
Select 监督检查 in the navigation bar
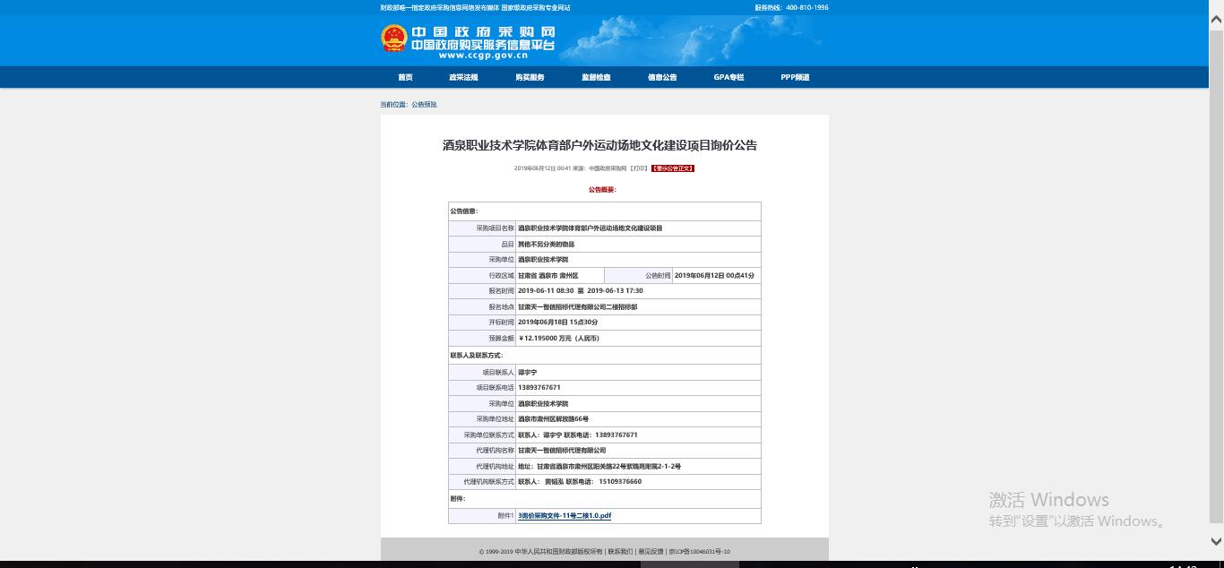596,77
